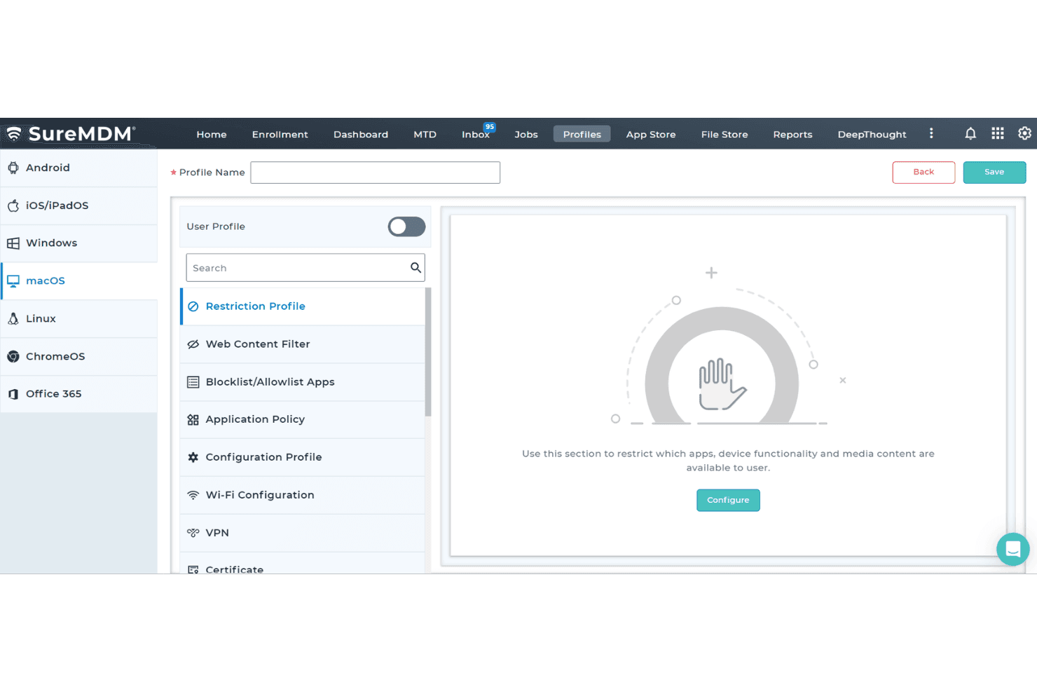
Task: Click the payload list scrollbar
Action: [427, 352]
